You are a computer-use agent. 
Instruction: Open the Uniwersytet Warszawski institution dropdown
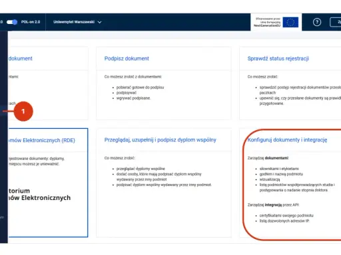(x=77, y=22)
